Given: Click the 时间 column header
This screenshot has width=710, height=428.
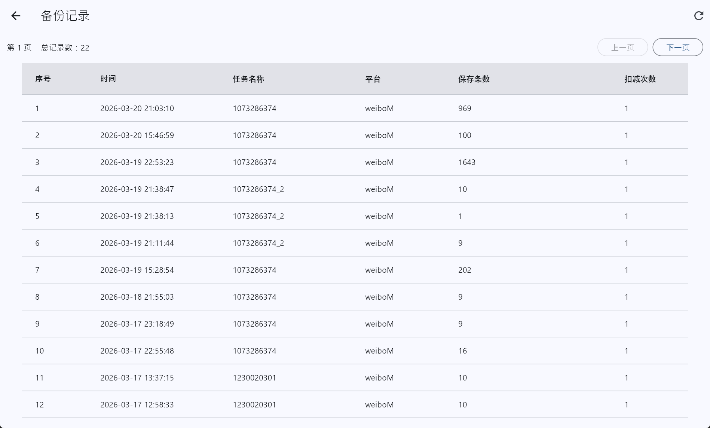Looking at the screenshot, I should pyautogui.click(x=108, y=79).
